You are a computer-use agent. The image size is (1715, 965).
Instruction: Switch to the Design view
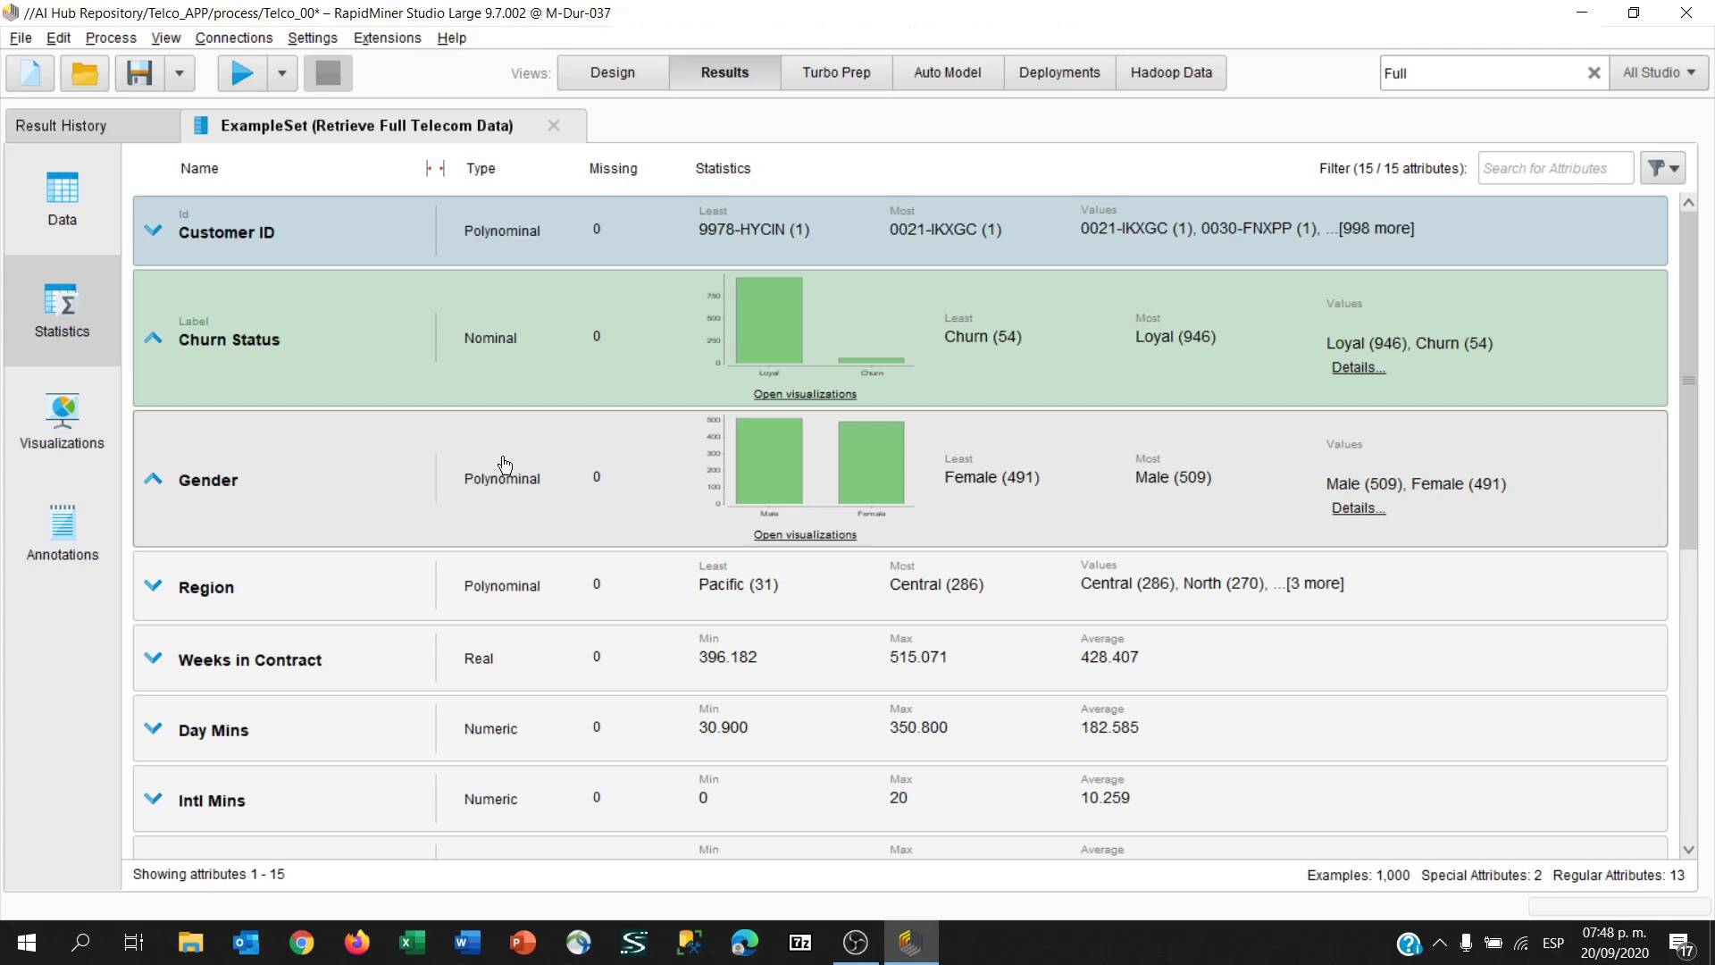click(x=612, y=72)
